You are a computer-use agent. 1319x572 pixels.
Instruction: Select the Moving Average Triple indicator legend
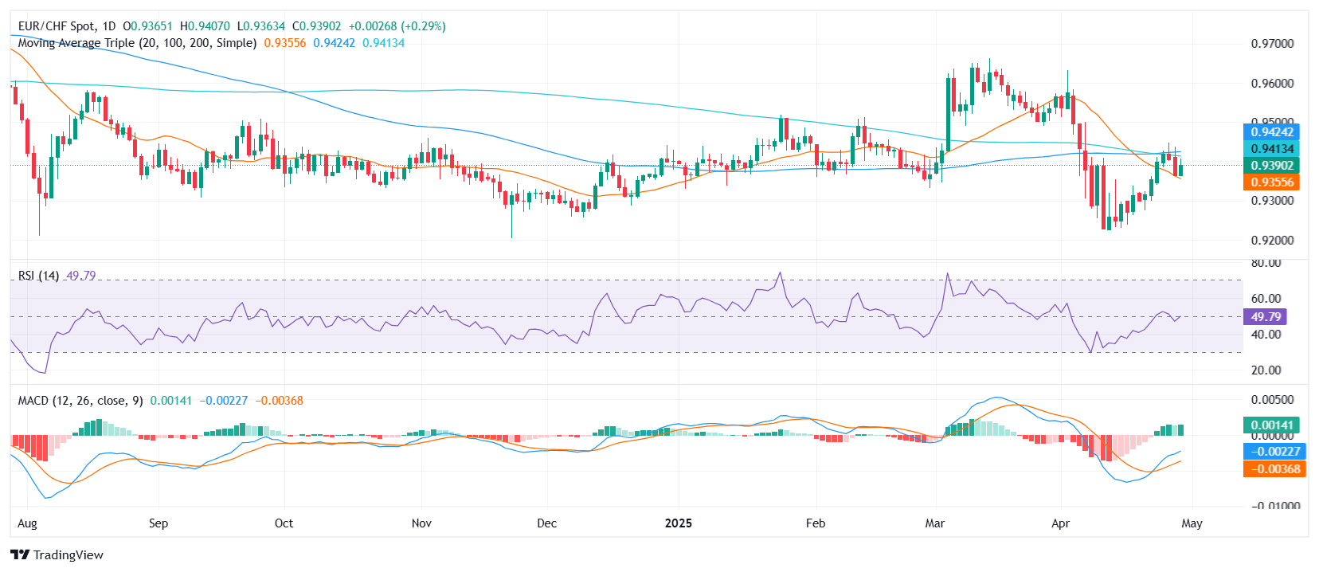[x=137, y=43]
